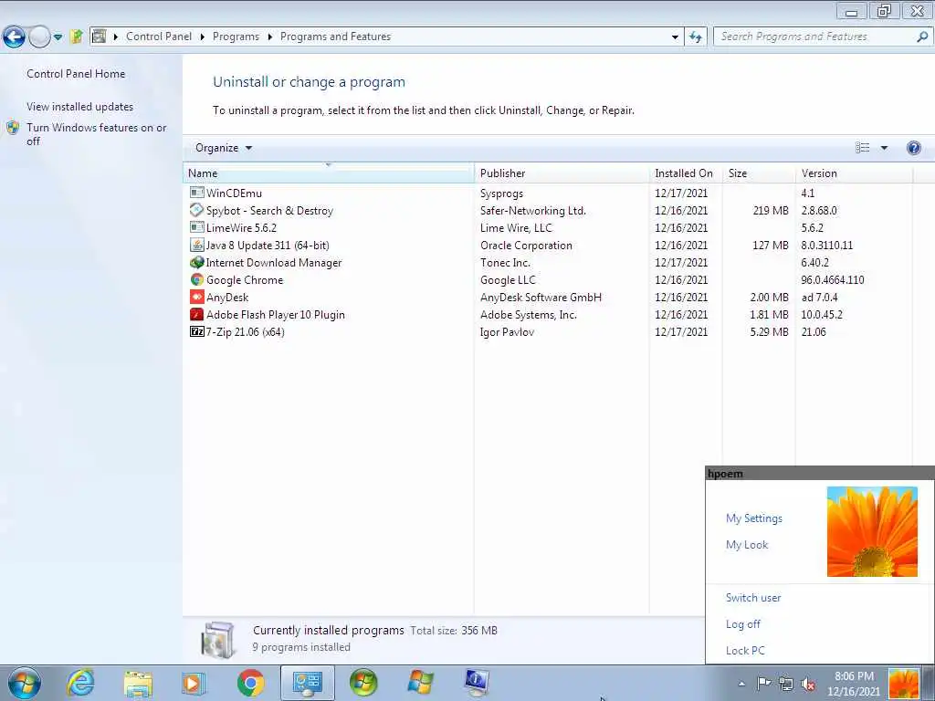The image size is (935, 701).
Task: Click the Google Chrome icon in program list
Action: click(x=197, y=279)
